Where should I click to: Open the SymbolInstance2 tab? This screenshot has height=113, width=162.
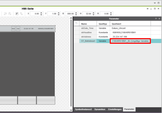(83, 109)
